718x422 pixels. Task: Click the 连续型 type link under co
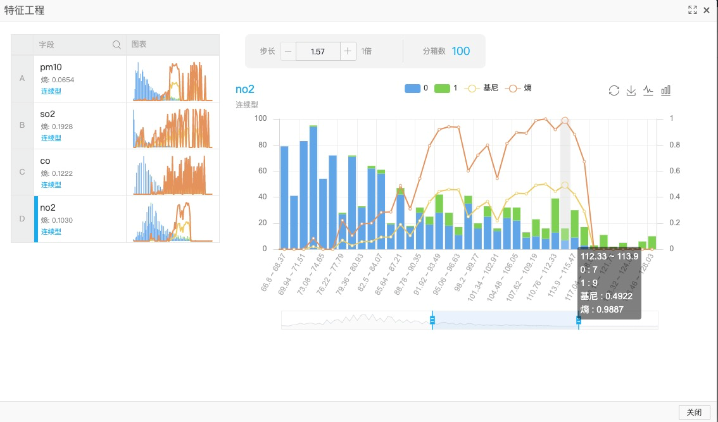pos(51,185)
